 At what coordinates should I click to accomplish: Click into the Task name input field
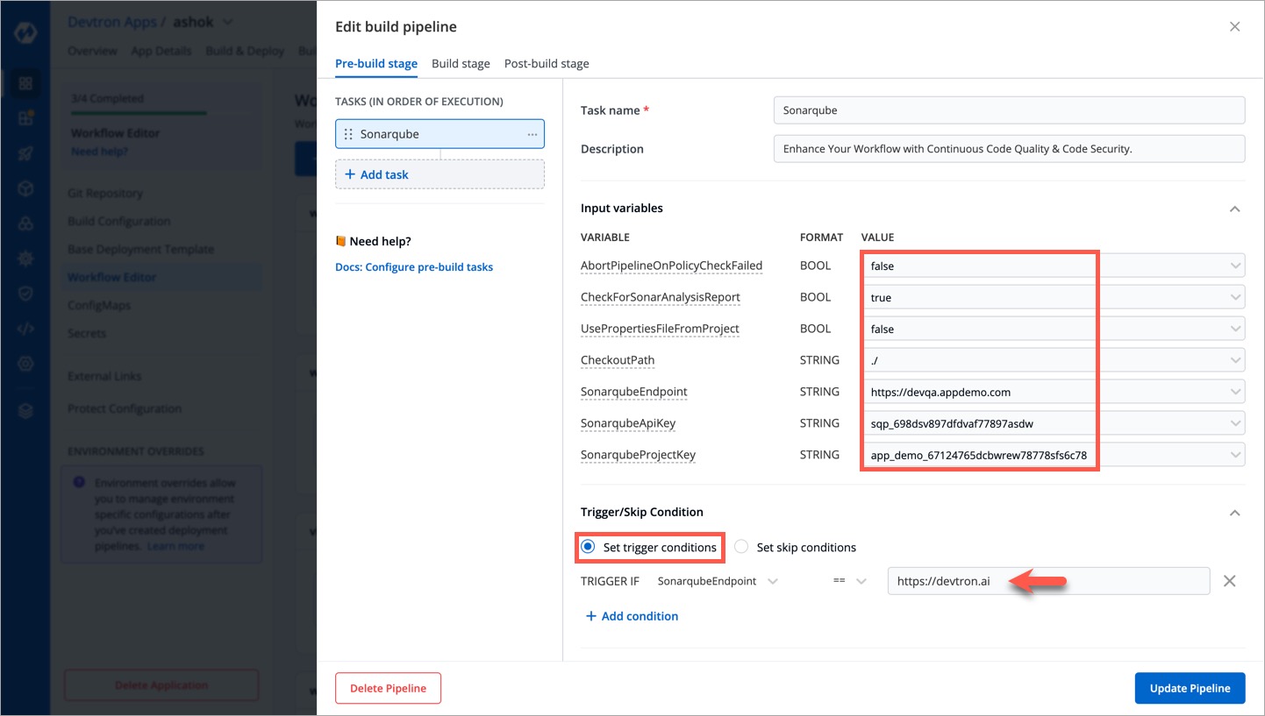pyautogui.click(x=1009, y=110)
